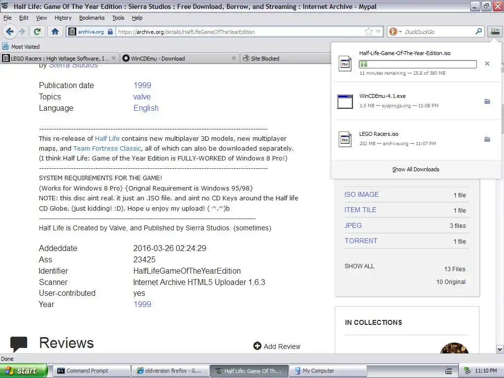504x378 pixels.
Task: Bookmark this page with the star icon
Action: coord(368,31)
